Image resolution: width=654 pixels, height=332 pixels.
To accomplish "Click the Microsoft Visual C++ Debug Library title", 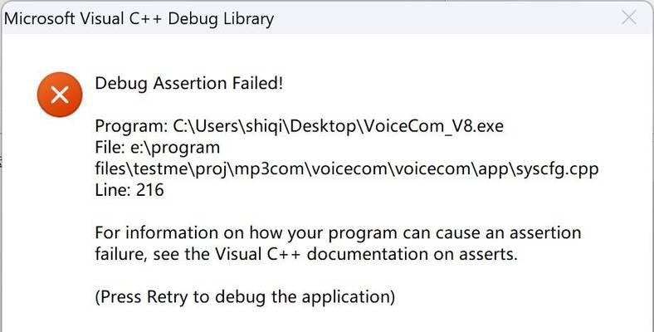I will click(x=139, y=19).
